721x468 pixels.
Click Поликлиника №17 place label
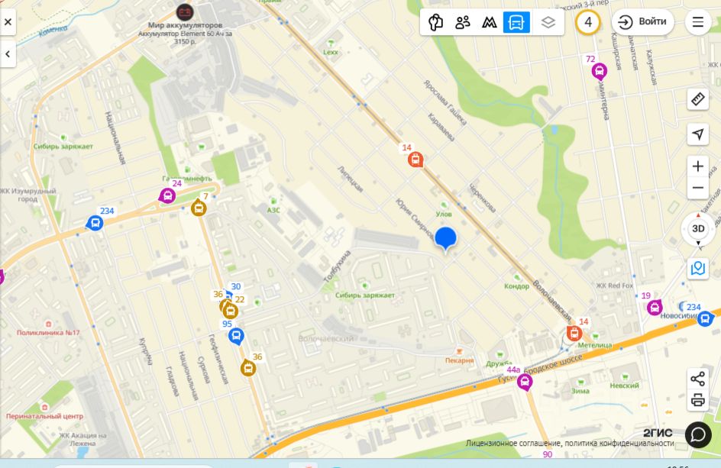48,332
